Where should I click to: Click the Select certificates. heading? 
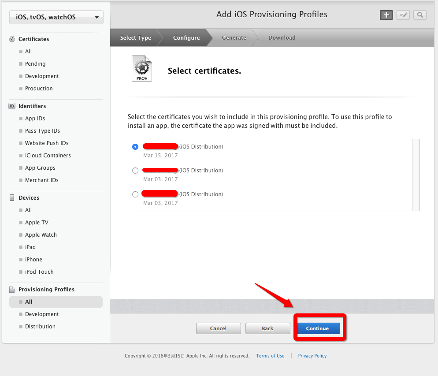point(204,71)
